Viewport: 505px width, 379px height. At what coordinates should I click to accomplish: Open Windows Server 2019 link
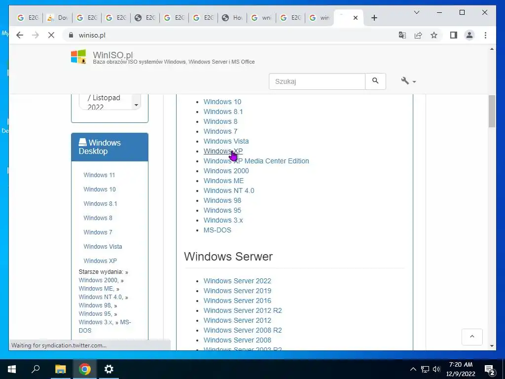237,291
